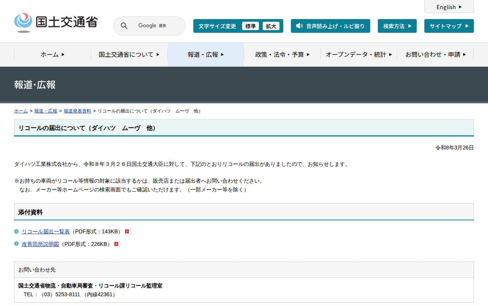
Task: Click the MLIT logo emblem
Action: click(x=23, y=22)
